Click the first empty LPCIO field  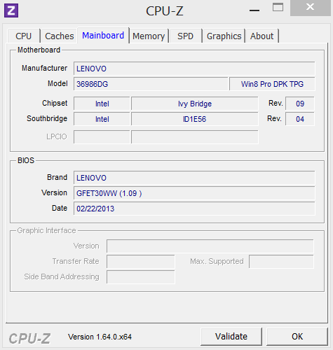(x=102, y=137)
